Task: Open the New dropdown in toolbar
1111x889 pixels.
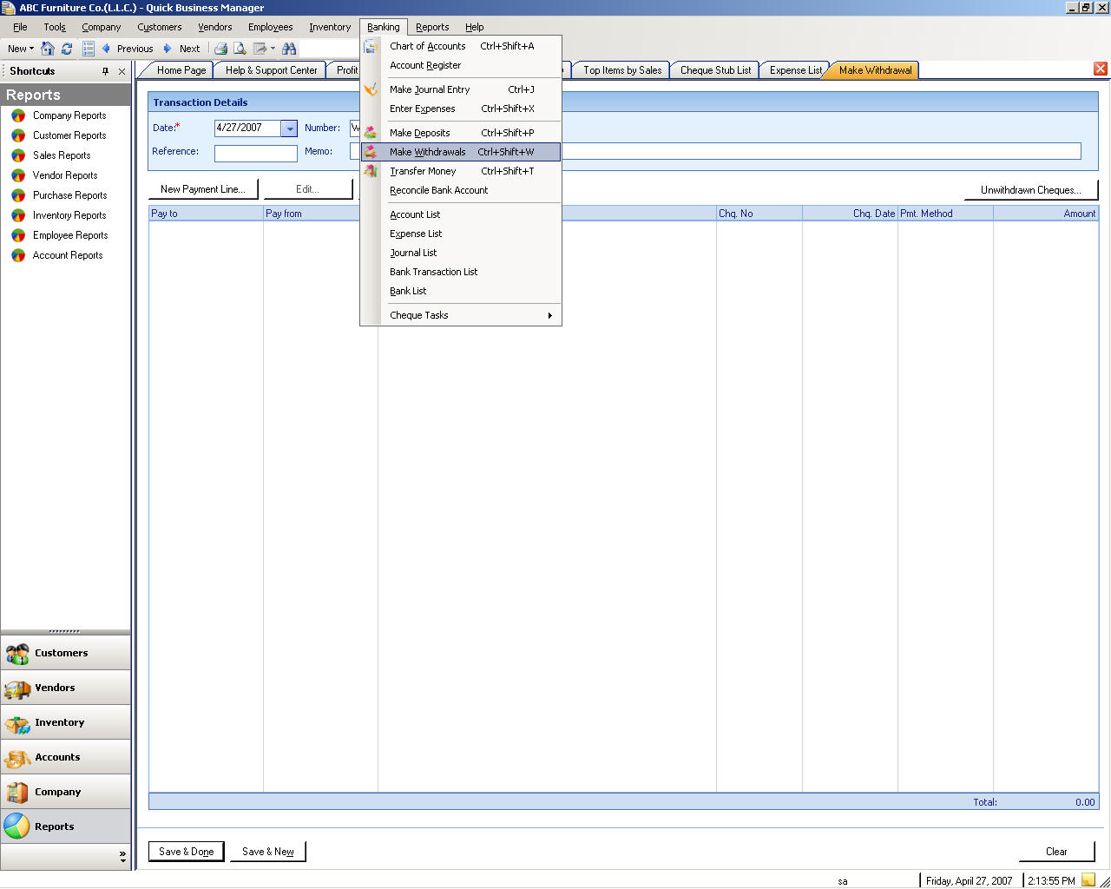Action: point(21,49)
